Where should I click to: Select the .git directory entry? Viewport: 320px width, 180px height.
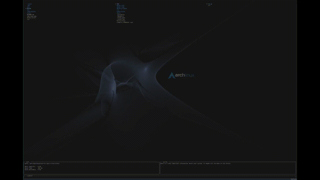tap(29, 5)
